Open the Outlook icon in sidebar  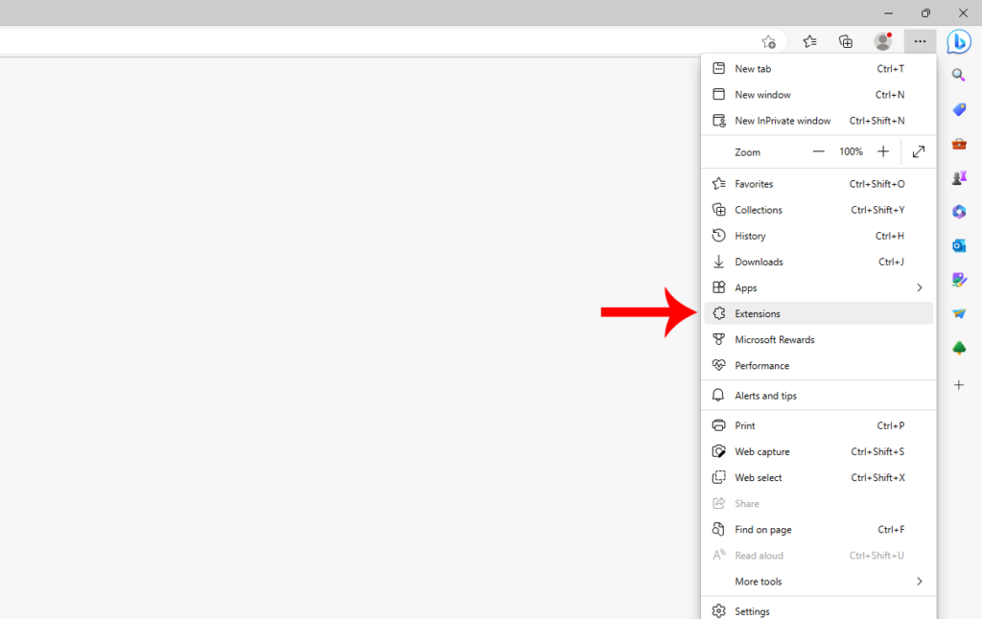958,245
